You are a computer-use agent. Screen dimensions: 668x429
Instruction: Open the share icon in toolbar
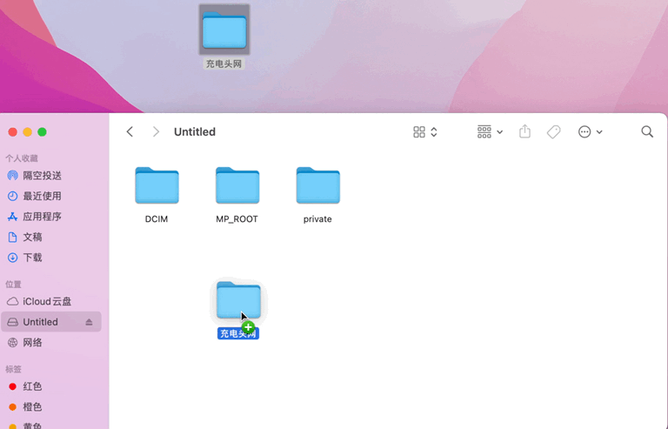pyautogui.click(x=524, y=131)
